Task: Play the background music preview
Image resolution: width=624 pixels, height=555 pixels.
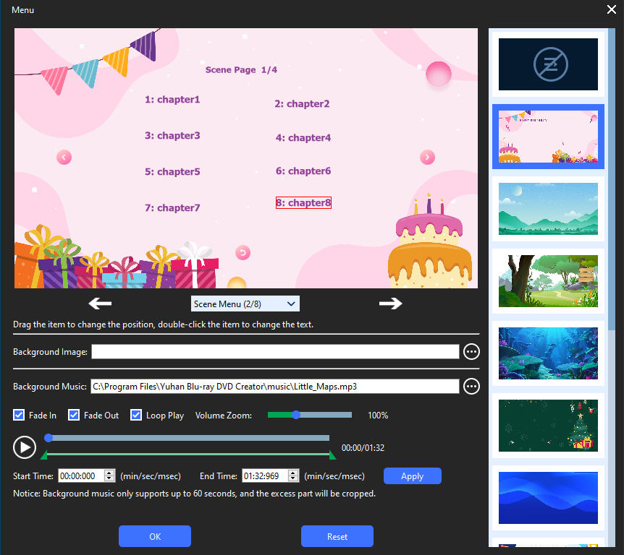Action: coord(24,447)
